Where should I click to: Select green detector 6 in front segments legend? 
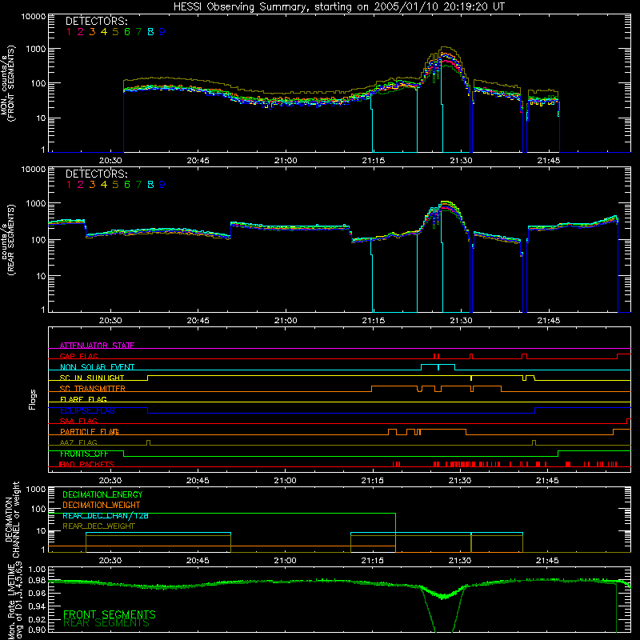(x=127, y=32)
